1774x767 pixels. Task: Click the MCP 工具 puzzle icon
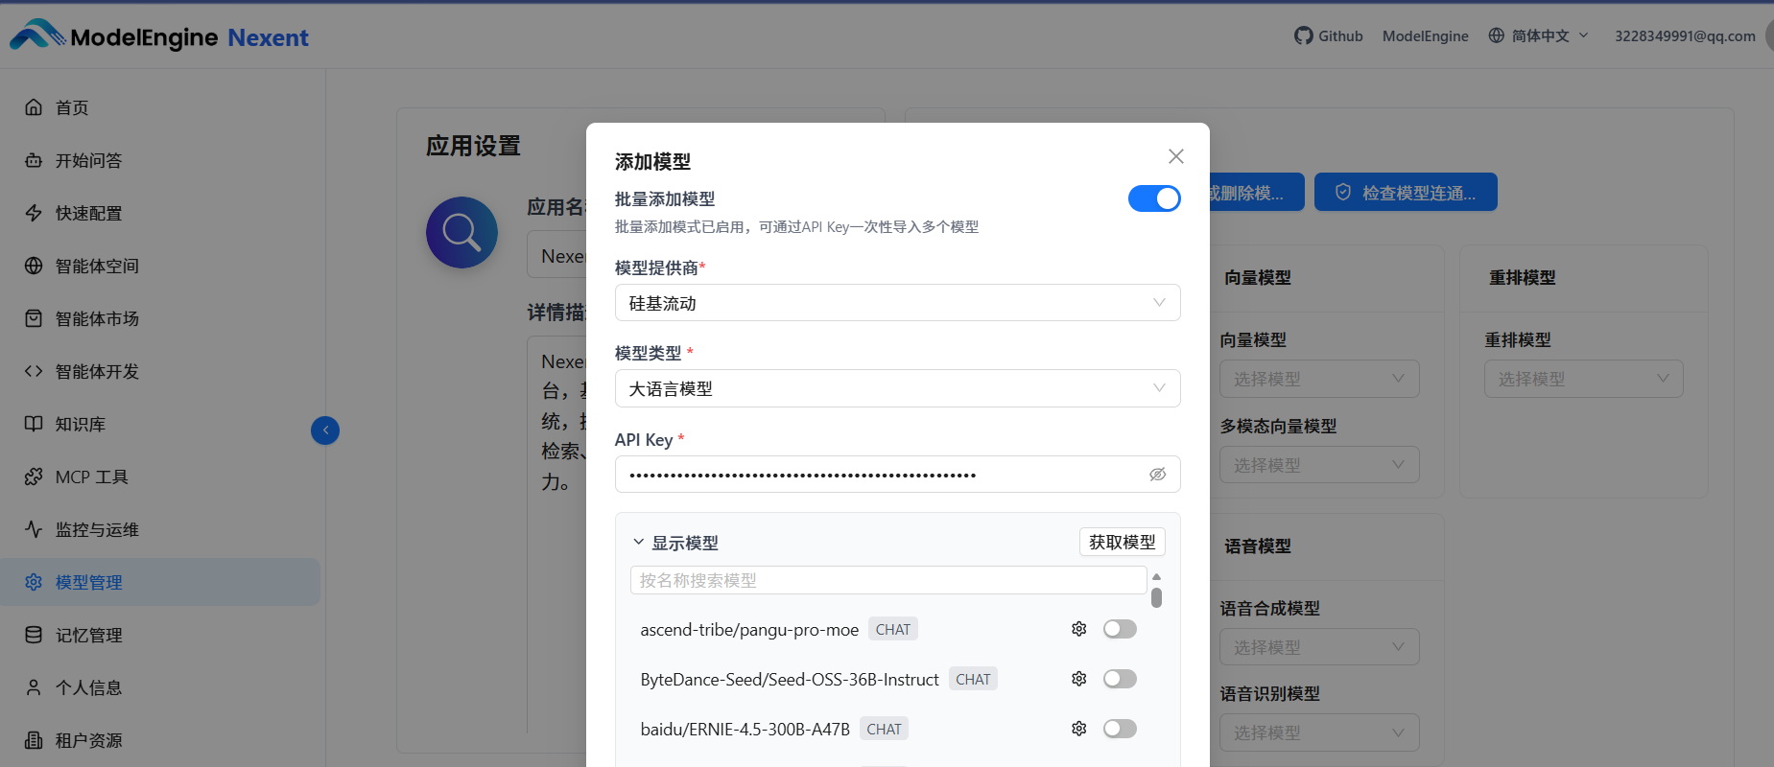pyautogui.click(x=34, y=476)
